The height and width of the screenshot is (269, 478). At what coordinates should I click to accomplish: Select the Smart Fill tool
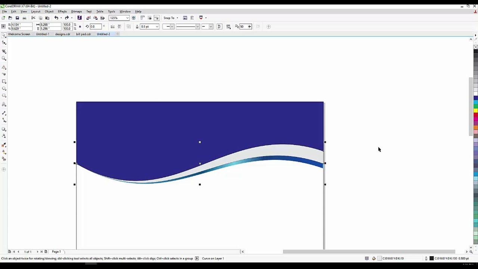[x=4, y=159]
